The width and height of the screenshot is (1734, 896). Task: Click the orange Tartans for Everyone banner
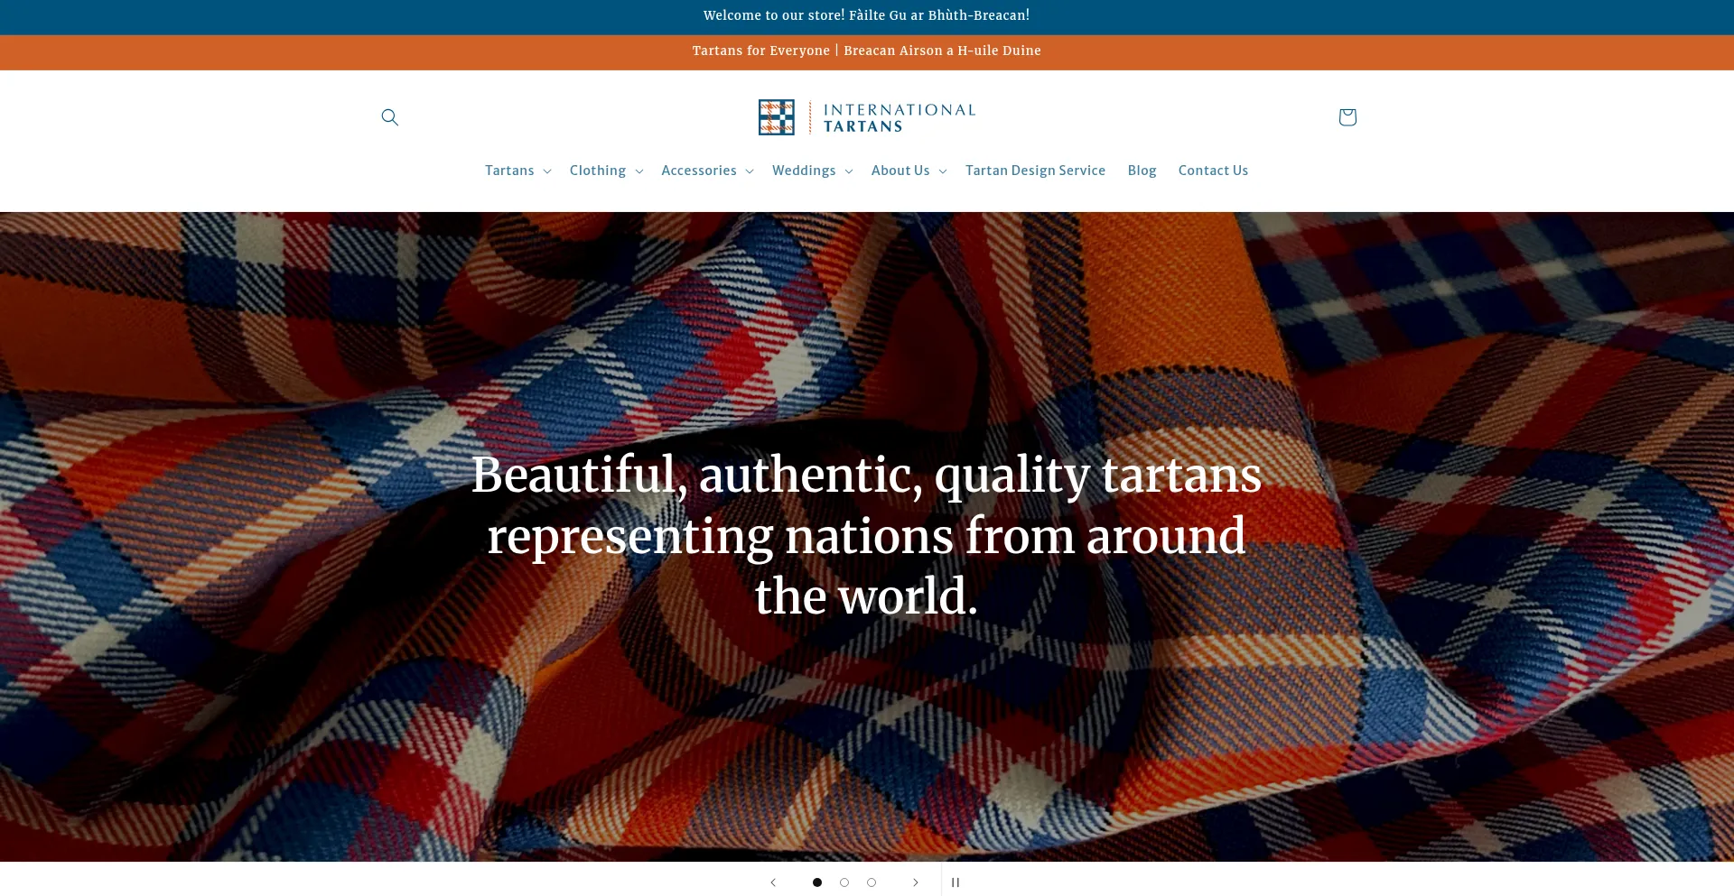866,51
